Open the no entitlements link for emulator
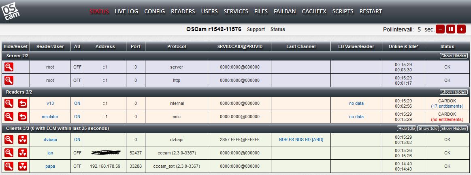This screenshot has height=175, width=471. [x=447, y=119]
